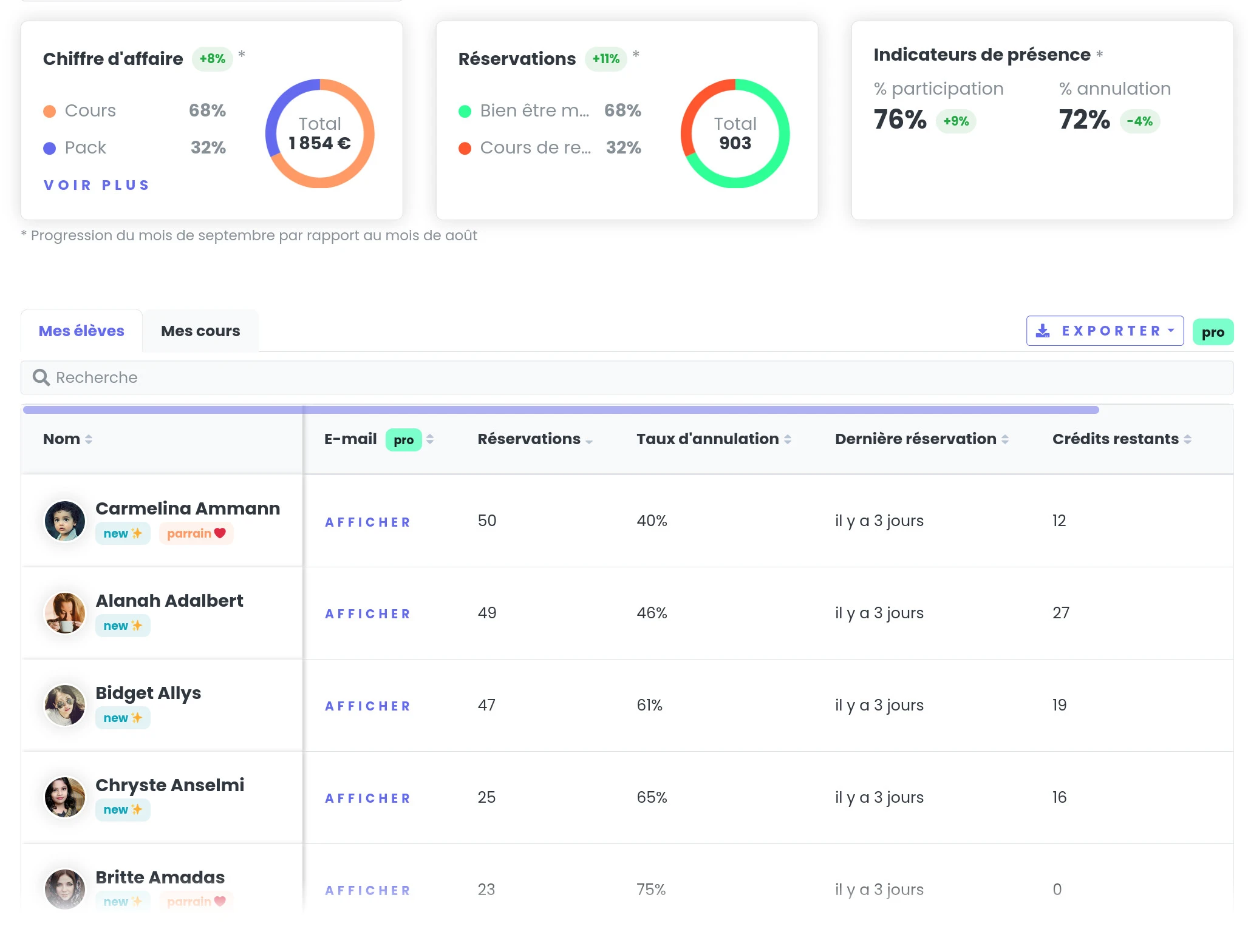Click the Indicateurs de présence heading
The image size is (1248, 935).
click(982, 55)
